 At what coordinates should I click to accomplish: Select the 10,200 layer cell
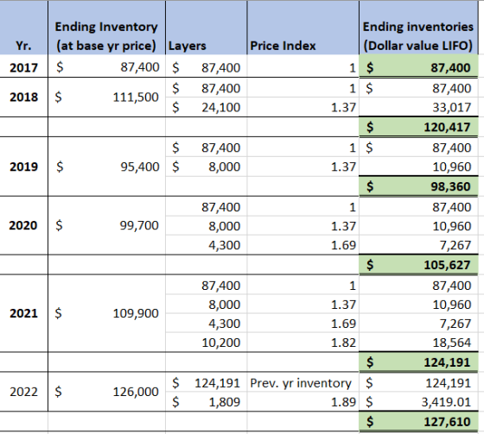pos(207,343)
